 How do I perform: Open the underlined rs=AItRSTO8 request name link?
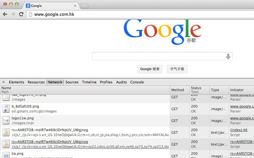[x=50, y=142]
